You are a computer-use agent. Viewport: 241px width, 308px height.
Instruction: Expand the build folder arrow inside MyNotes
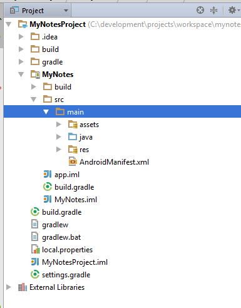(34, 87)
